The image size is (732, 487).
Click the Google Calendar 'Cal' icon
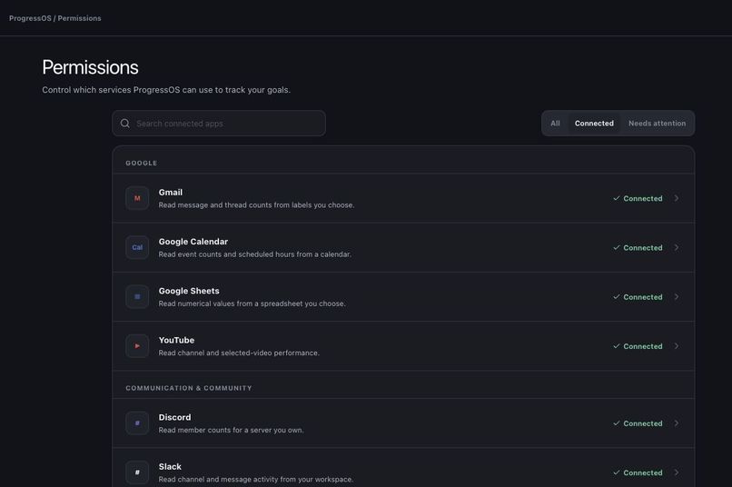[137, 247]
